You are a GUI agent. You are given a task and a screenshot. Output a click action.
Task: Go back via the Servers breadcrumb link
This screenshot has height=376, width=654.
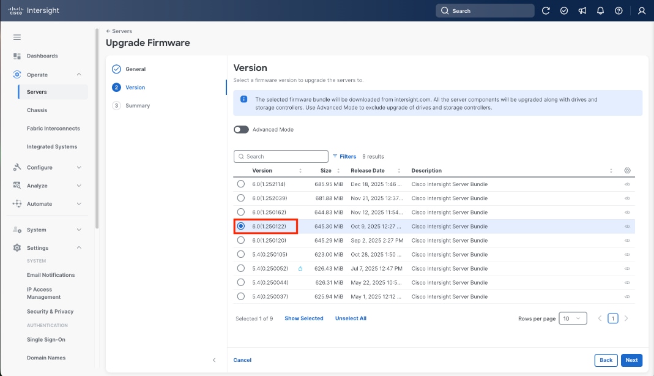click(119, 31)
